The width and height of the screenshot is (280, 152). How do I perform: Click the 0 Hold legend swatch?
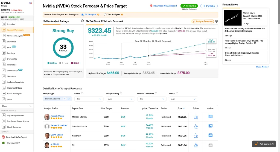pyautogui.click(x=60, y=63)
